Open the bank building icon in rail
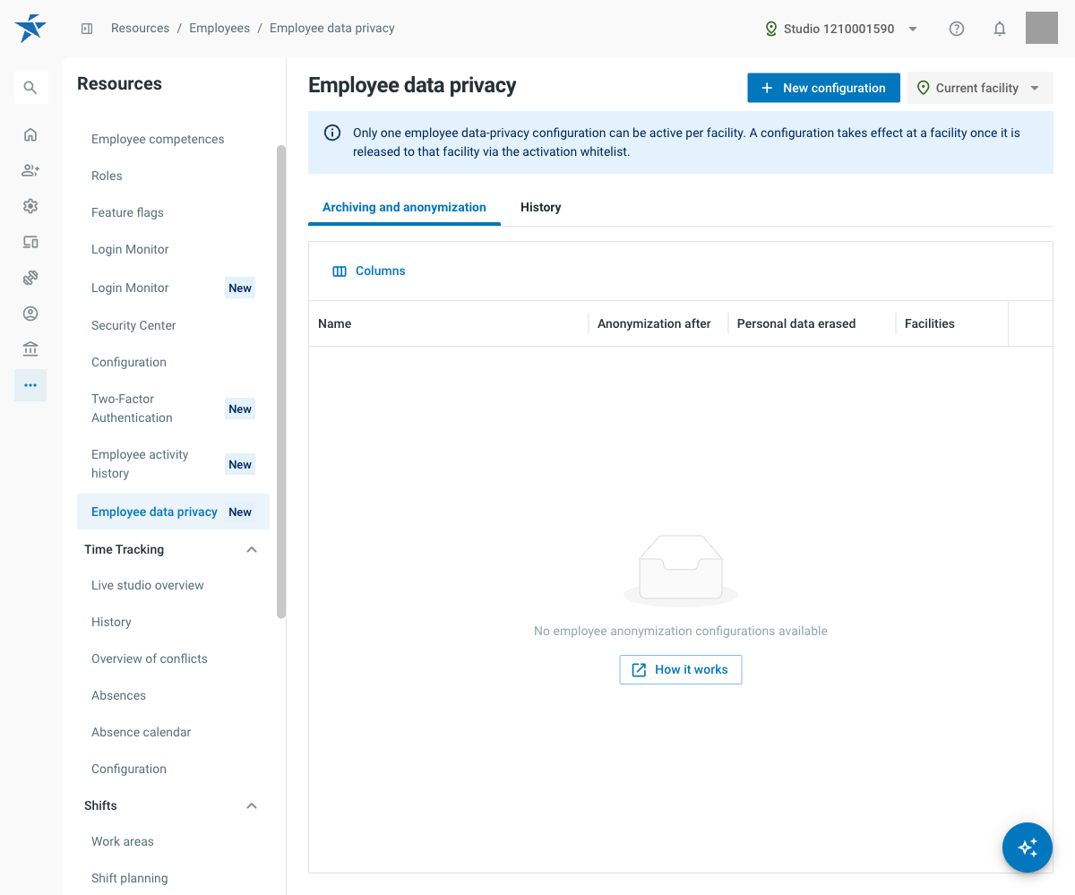Image resolution: width=1075 pixels, height=895 pixels. point(30,349)
